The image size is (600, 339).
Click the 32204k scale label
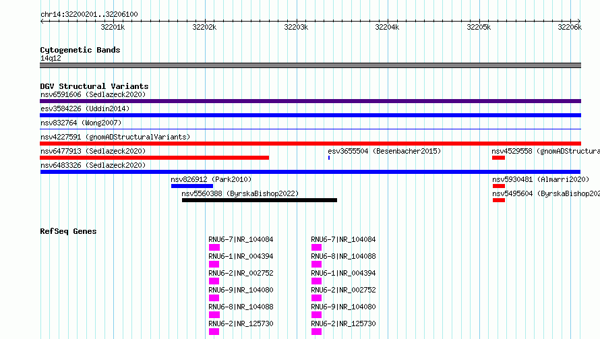click(387, 27)
